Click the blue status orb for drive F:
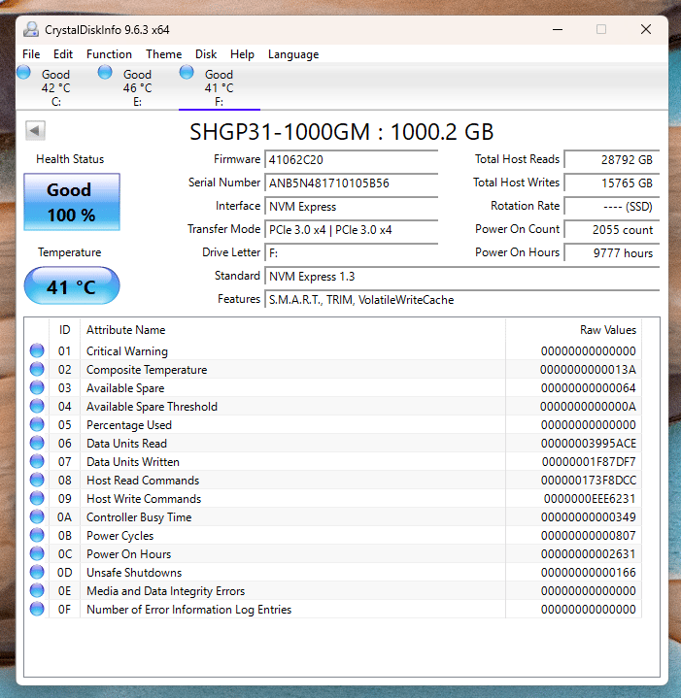The height and width of the screenshot is (698, 681). click(187, 72)
